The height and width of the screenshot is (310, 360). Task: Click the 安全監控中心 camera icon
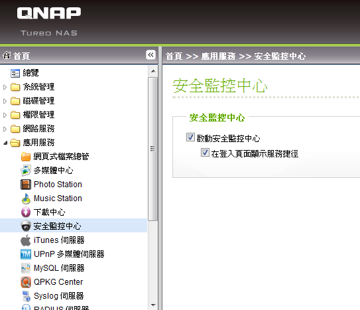point(26,226)
